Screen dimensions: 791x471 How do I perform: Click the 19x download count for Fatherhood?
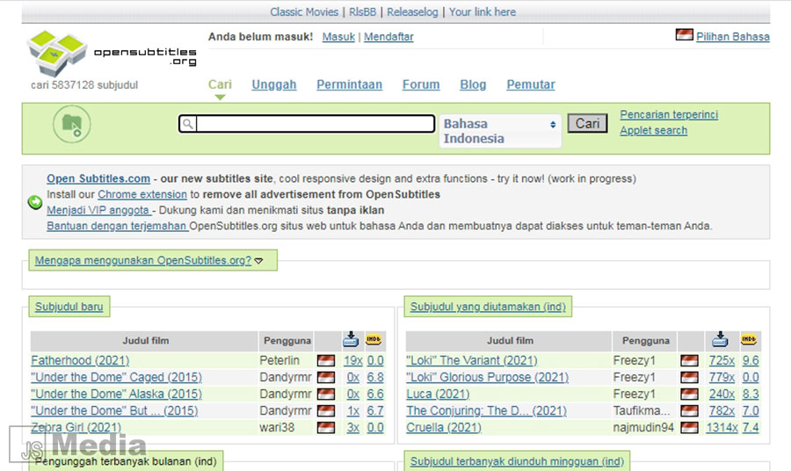pos(353,360)
